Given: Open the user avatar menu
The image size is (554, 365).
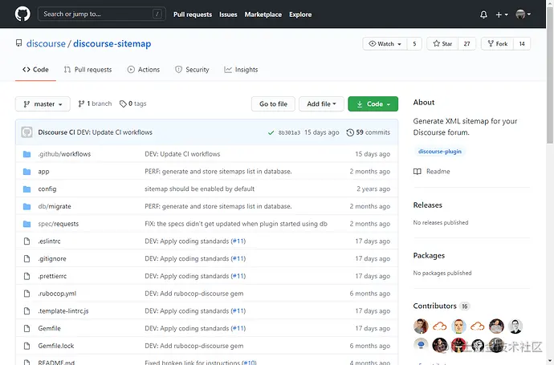Looking at the screenshot, I should pos(523,14).
